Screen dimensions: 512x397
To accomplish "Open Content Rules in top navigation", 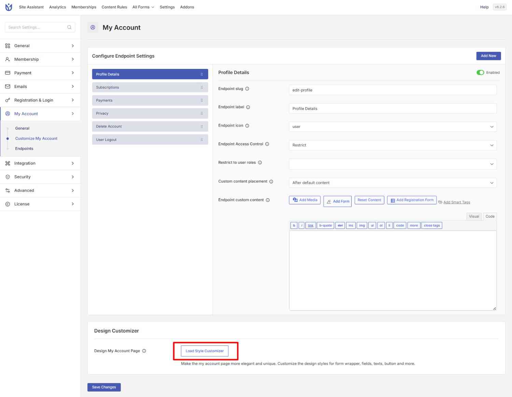I will [x=114, y=7].
